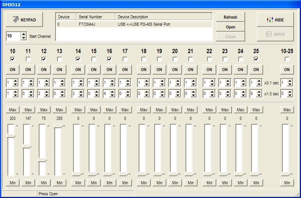Click channel 10 fader thumb at 203
Viewport: 301px width, 198px height.
point(11,136)
